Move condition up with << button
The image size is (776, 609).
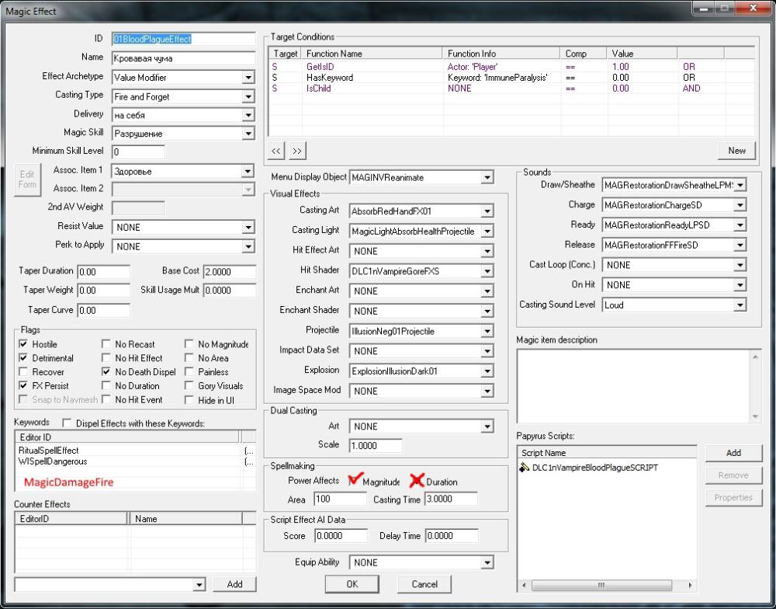pyautogui.click(x=275, y=151)
